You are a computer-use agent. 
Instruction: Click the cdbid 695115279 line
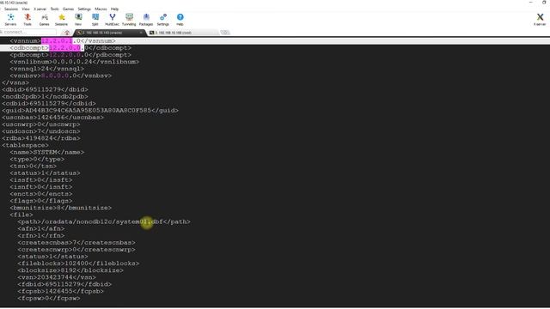pyautogui.click(x=49, y=104)
